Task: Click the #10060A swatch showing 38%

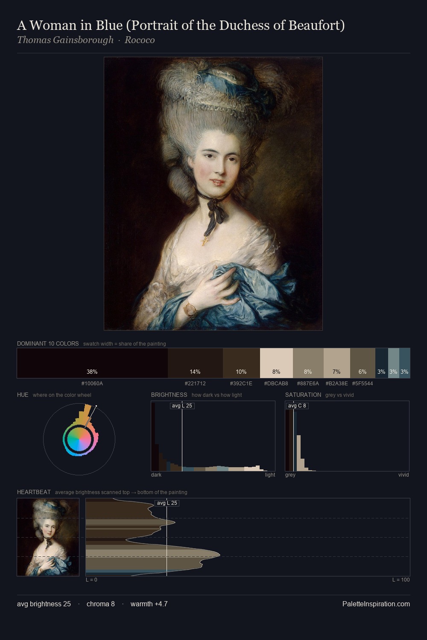Action: pos(92,363)
